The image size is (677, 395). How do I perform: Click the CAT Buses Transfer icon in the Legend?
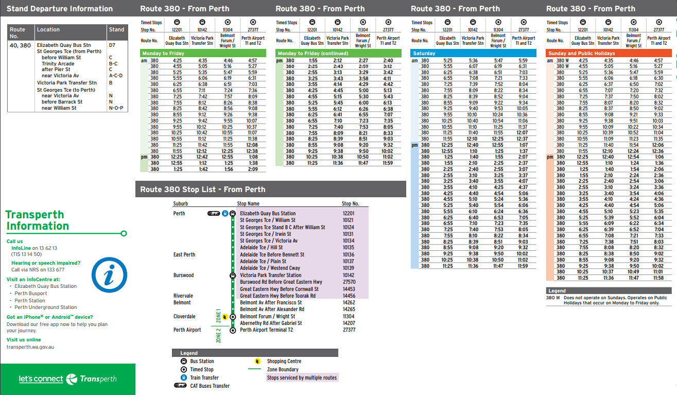tap(181, 386)
